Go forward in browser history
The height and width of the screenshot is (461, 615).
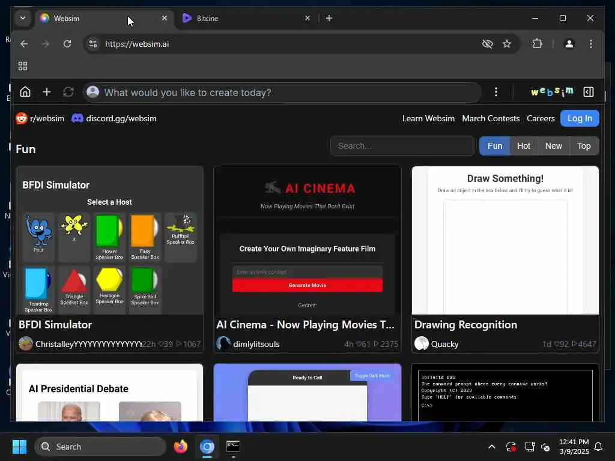click(x=46, y=44)
